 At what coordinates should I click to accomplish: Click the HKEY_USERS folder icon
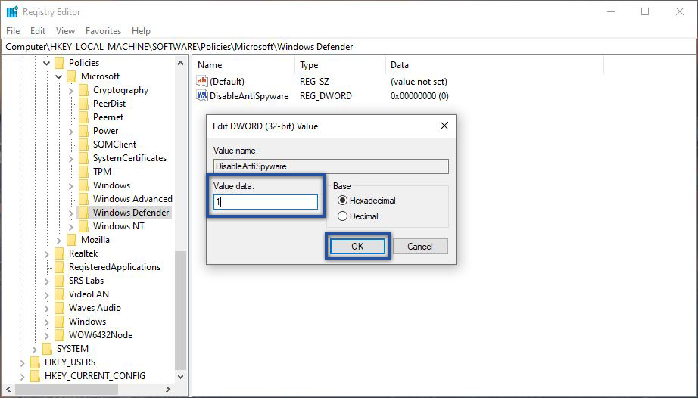click(36, 362)
